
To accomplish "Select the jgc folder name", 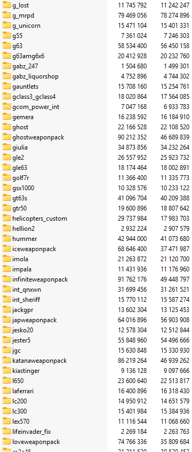I will (17, 350).
